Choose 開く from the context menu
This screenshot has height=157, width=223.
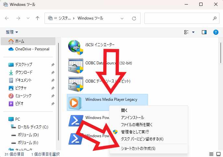149,110
